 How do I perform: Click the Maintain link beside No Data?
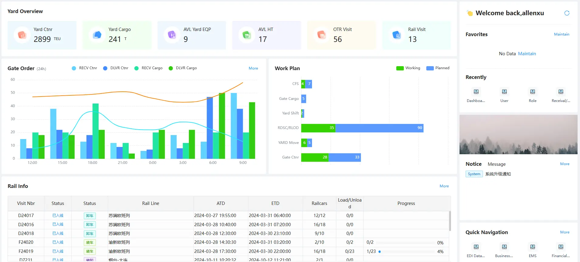pos(527,54)
